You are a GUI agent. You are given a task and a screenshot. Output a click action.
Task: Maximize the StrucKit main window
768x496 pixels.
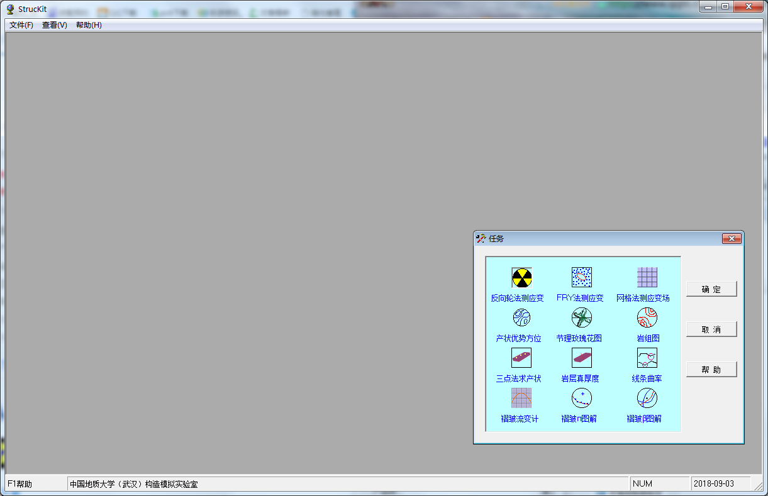725,6
